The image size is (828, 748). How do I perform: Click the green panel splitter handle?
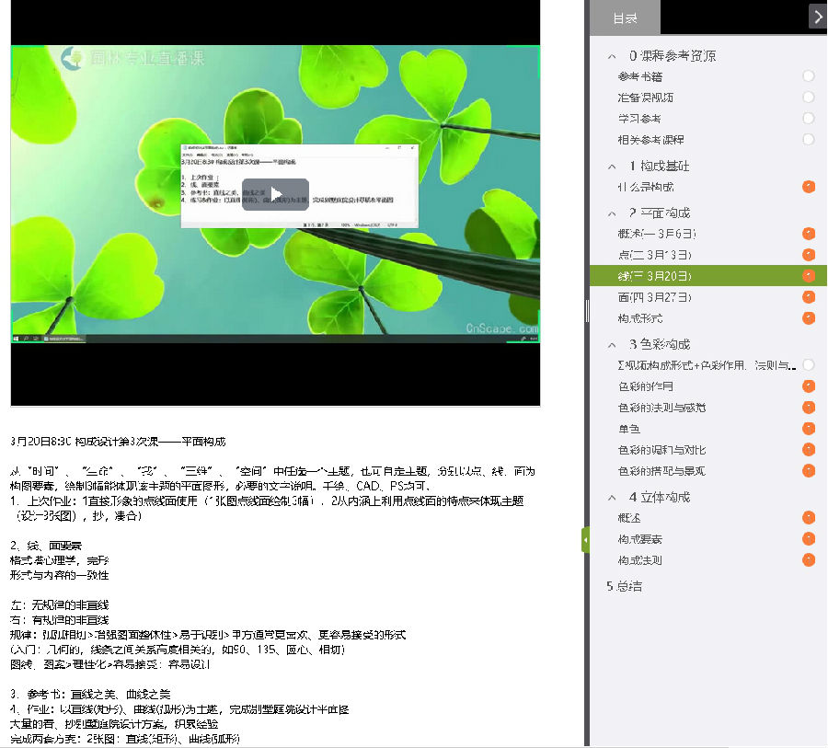(x=585, y=539)
